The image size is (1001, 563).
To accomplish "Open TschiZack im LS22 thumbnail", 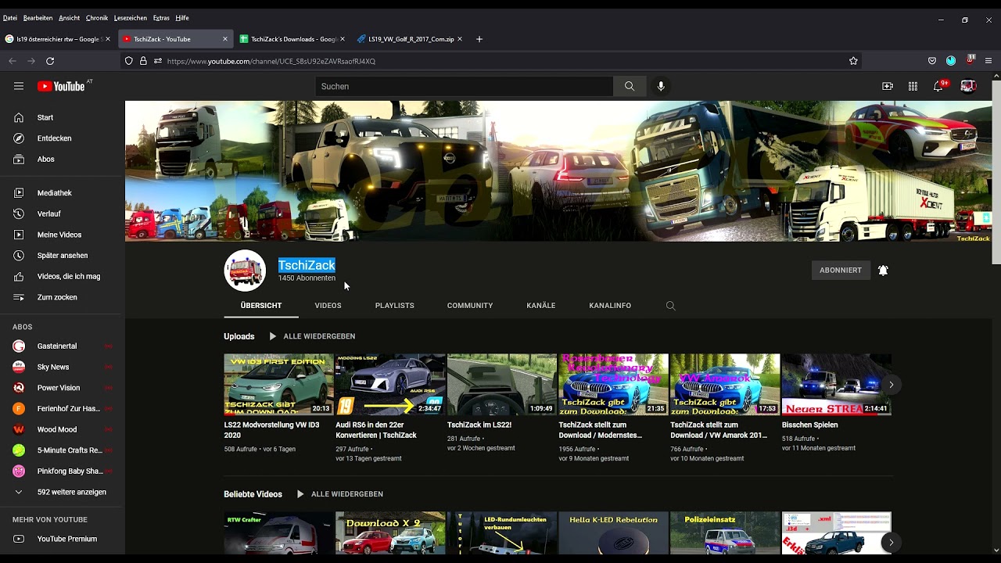I will pos(502,385).
